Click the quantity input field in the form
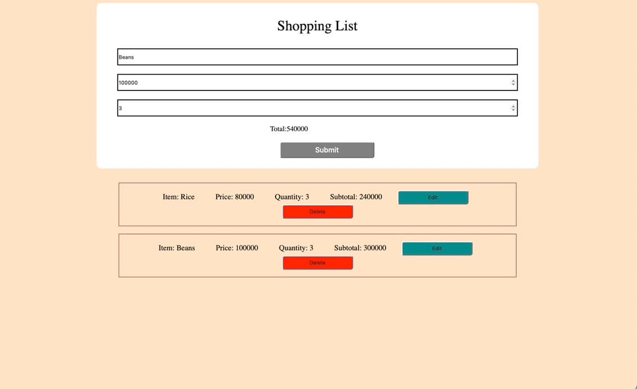 click(312, 108)
